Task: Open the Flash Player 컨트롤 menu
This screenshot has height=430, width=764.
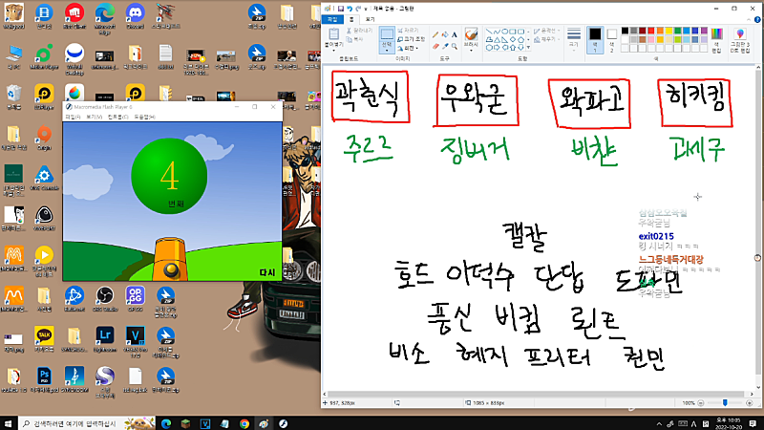Action: (117, 117)
